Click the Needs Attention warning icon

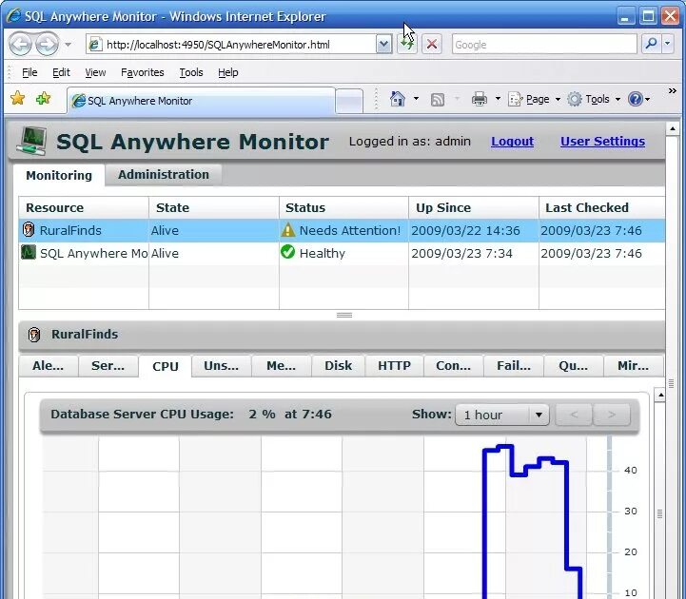pos(288,230)
